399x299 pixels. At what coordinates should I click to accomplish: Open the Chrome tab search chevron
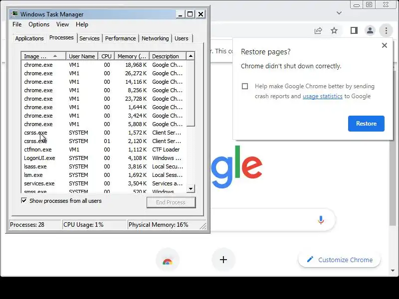point(339,13)
